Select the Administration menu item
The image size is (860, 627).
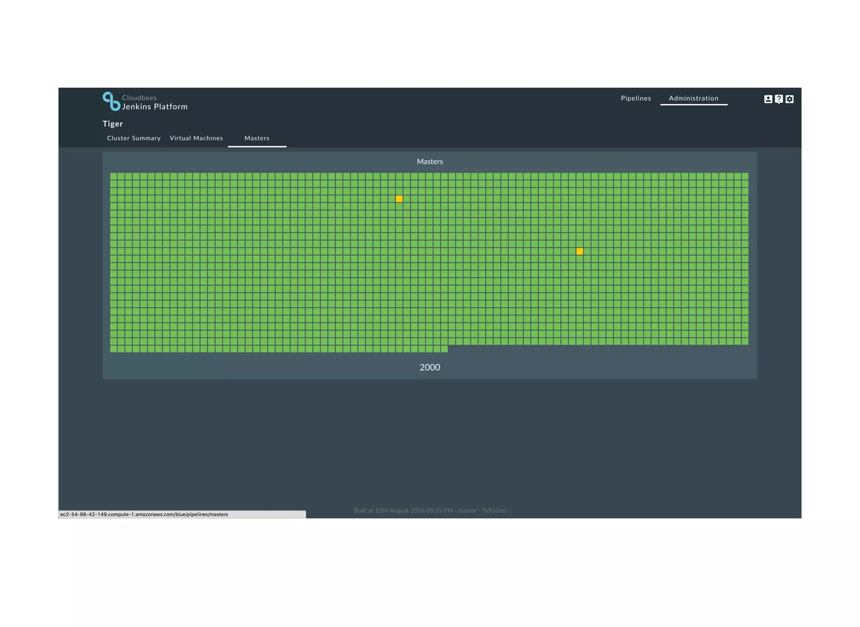pyautogui.click(x=693, y=98)
